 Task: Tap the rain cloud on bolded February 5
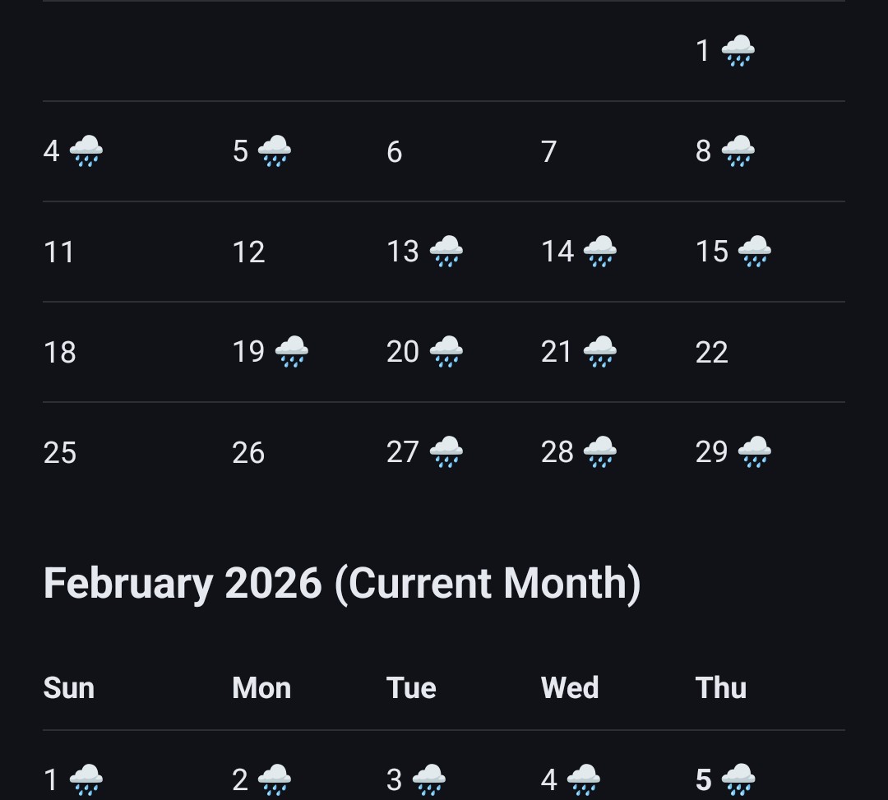click(738, 779)
